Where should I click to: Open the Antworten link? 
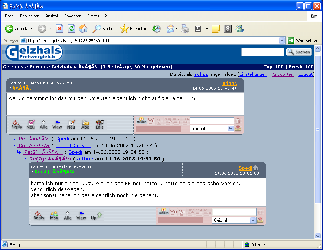(283, 74)
